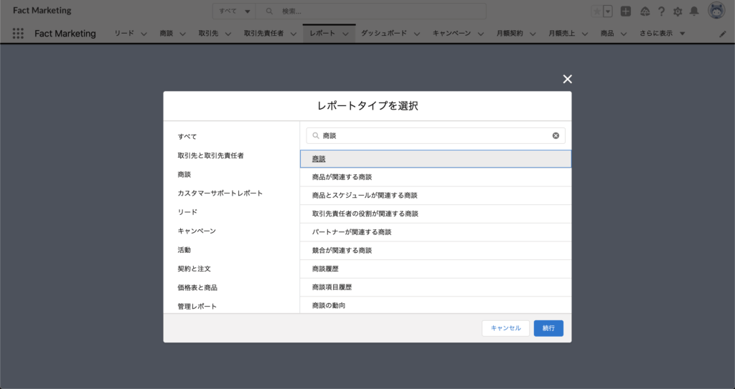Select the 活動 category
The image size is (735, 389).
tap(184, 249)
